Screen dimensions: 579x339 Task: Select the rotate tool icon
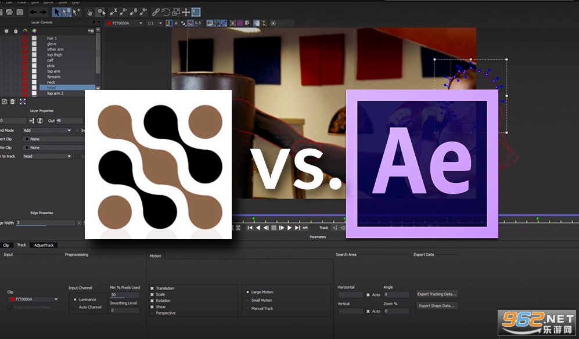pyautogui.click(x=166, y=12)
